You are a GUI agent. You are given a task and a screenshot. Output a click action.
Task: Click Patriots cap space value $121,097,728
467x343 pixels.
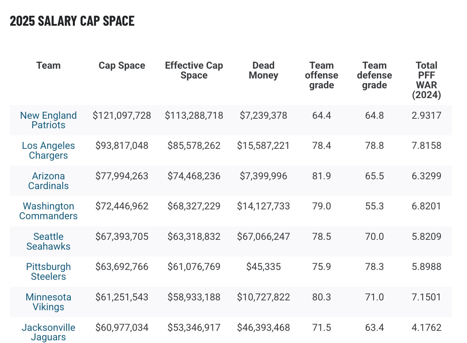[x=122, y=115]
